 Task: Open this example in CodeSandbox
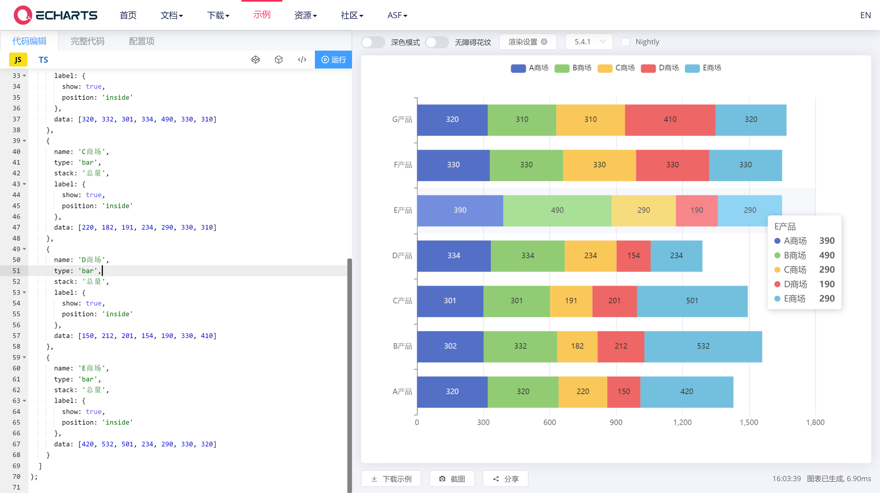click(278, 59)
